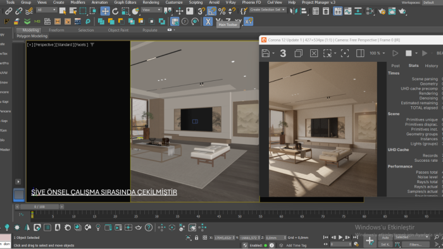Viewport: 443px width, 249px height.
Task: Click Bind to Space Warp icon
Action: (29, 11)
